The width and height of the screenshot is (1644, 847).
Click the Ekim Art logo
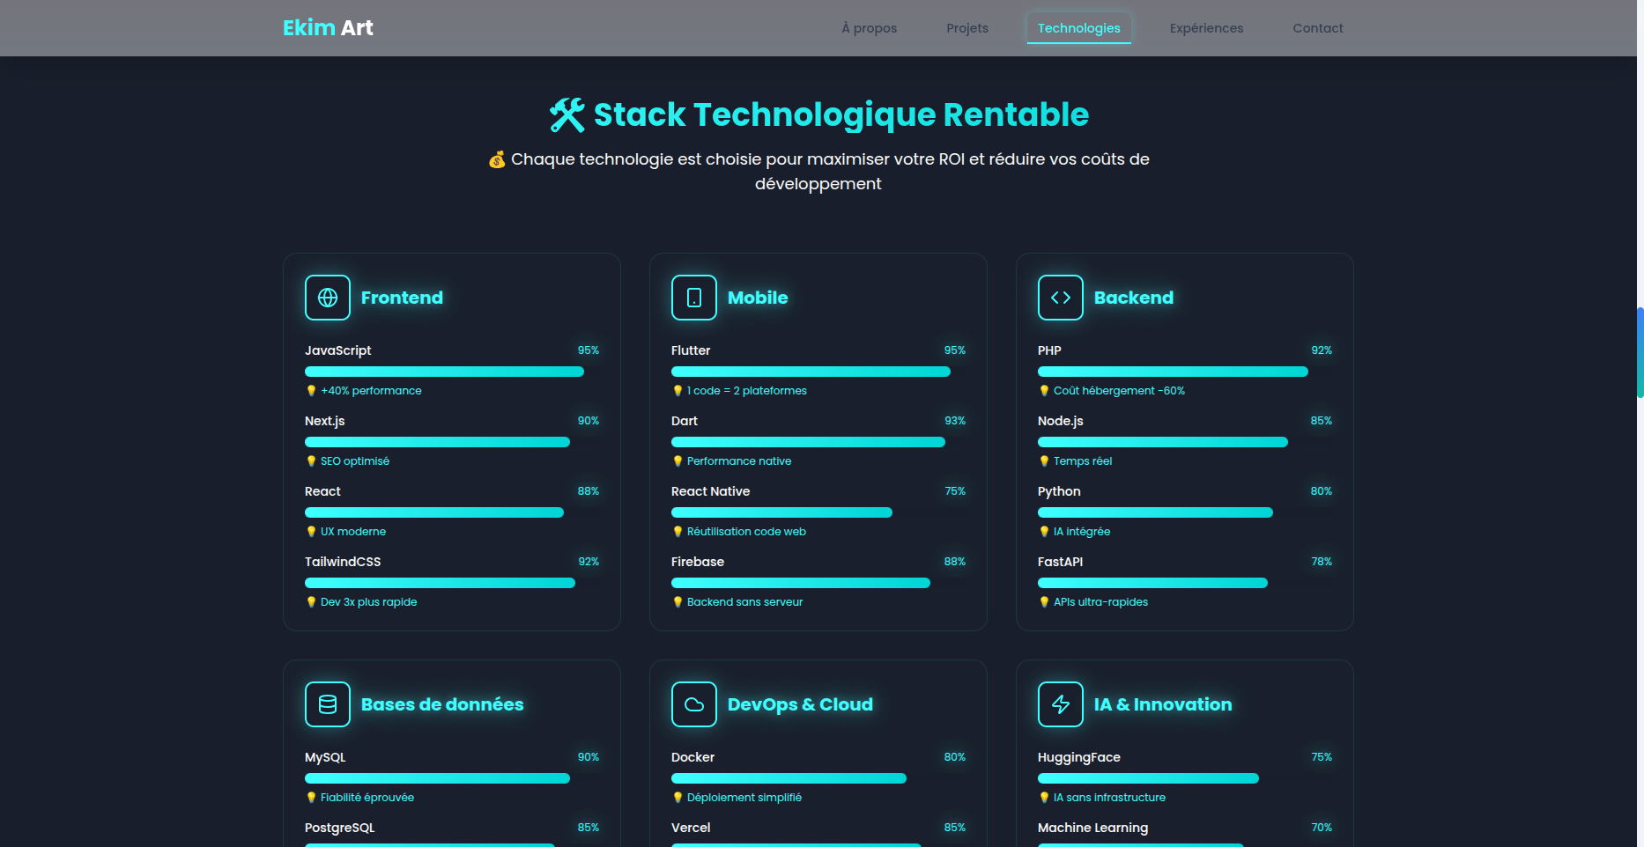click(x=328, y=28)
